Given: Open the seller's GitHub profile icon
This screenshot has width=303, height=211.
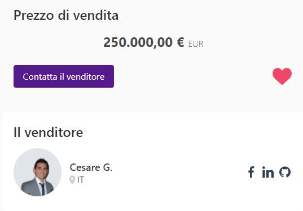Looking at the screenshot, I should pos(285,172).
